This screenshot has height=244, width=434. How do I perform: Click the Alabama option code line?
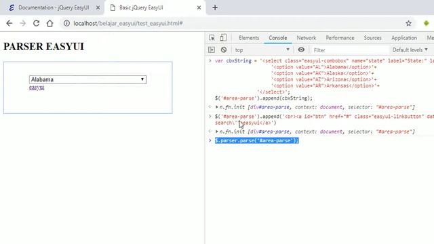[324, 67]
